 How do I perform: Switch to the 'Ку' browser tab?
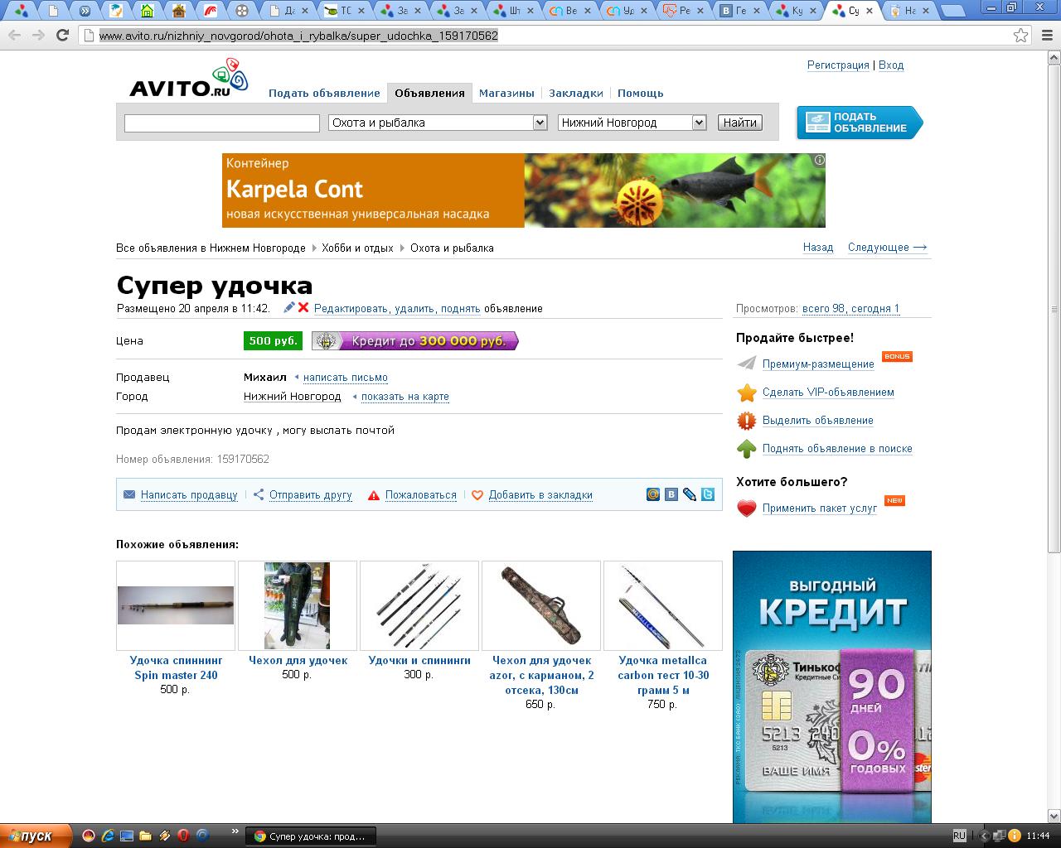pyautogui.click(x=794, y=11)
